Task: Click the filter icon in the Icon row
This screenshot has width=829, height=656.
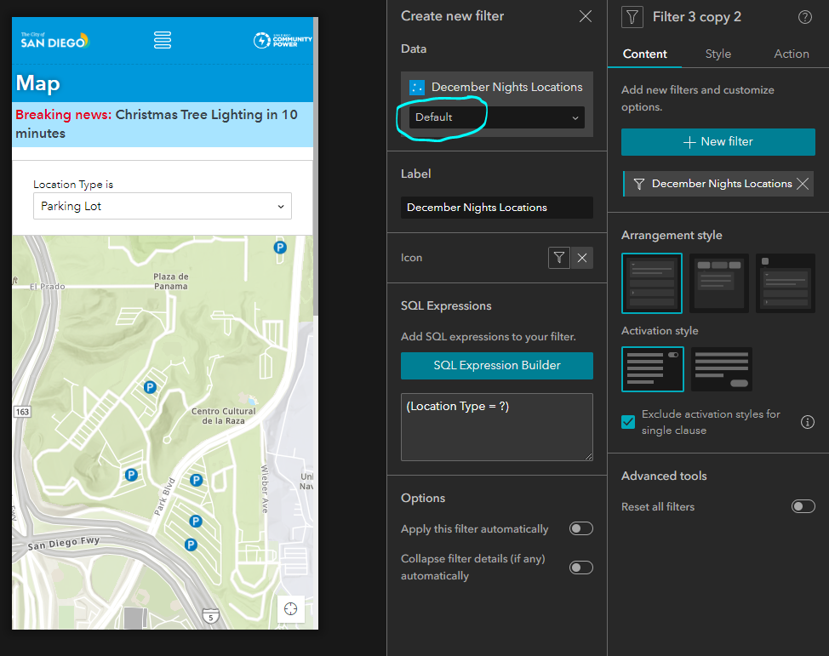Action: pos(559,257)
